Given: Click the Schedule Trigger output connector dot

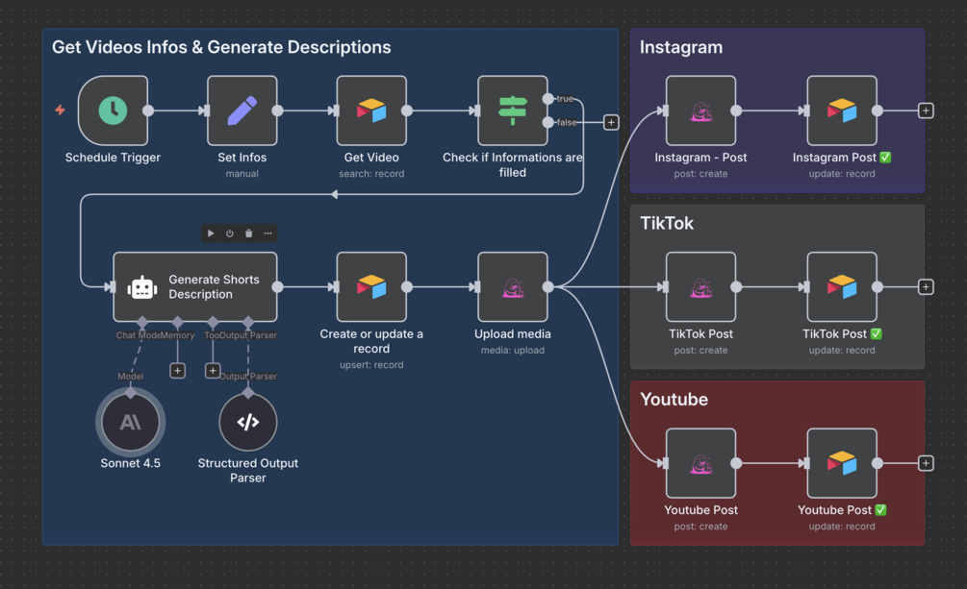Looking at the screenshot, I should [x=148, y=110].
